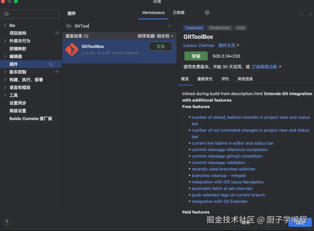Click the version 500.2.14+233 text
The width and height of the screenshot is (314, 231).
pos(226,56)
